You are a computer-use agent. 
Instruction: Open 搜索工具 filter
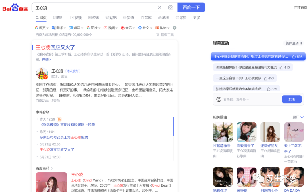[x=165, y=35]
